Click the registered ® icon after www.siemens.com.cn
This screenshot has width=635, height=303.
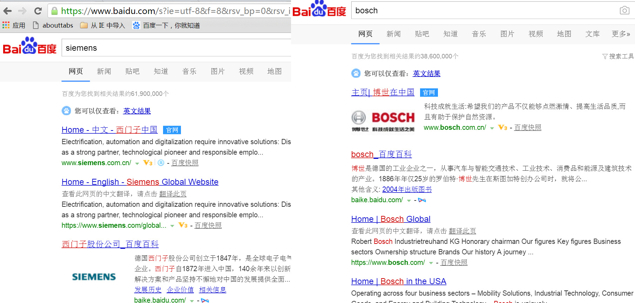click(x=161, y=163)
